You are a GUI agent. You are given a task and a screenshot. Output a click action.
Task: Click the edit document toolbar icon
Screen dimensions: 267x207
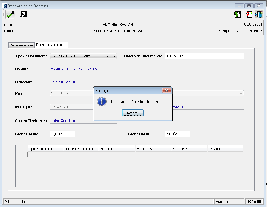tap(23, 14)
